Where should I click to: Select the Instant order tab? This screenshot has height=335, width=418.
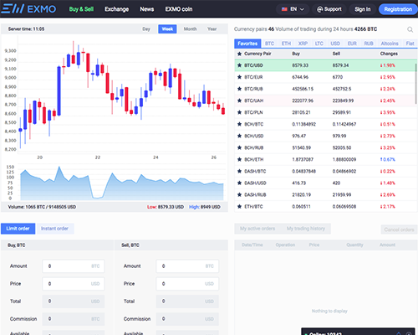click(54, 229)
